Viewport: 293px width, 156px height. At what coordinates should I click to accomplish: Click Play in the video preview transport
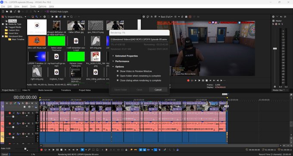[199, 81]
